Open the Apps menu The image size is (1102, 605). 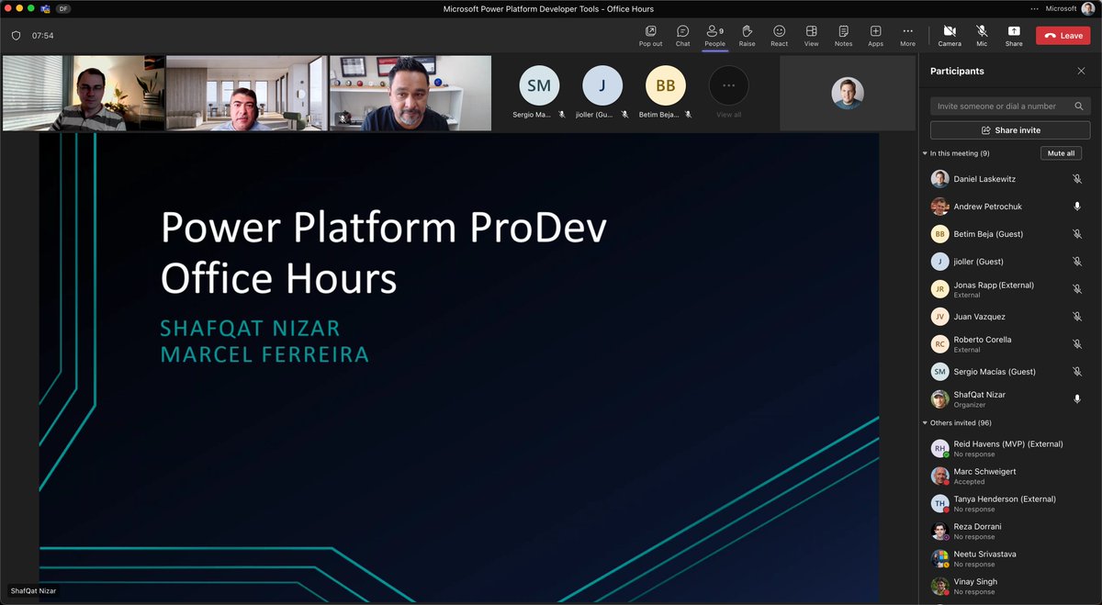pyautogui.click(x=875, y=36)
